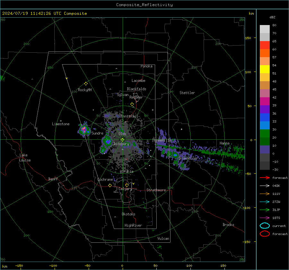Screen dimensions: 289x270
Task: Click the Innisfail label
Action: 129,116
